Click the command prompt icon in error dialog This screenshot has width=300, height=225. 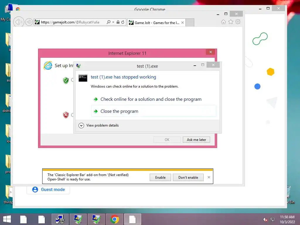[x=83, y=78]
